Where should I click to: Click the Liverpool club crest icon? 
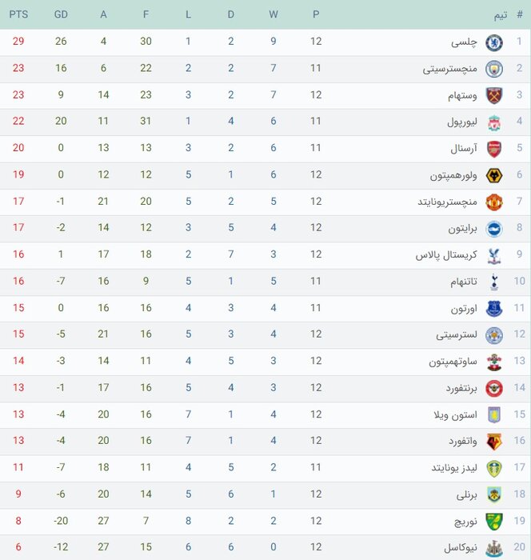pos(493,122)
